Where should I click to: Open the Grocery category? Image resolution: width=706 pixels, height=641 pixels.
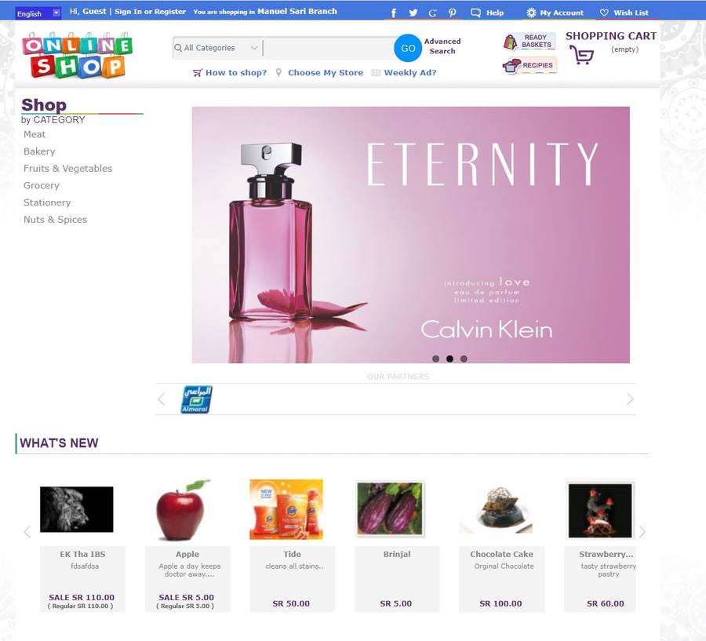pos(41,186)
